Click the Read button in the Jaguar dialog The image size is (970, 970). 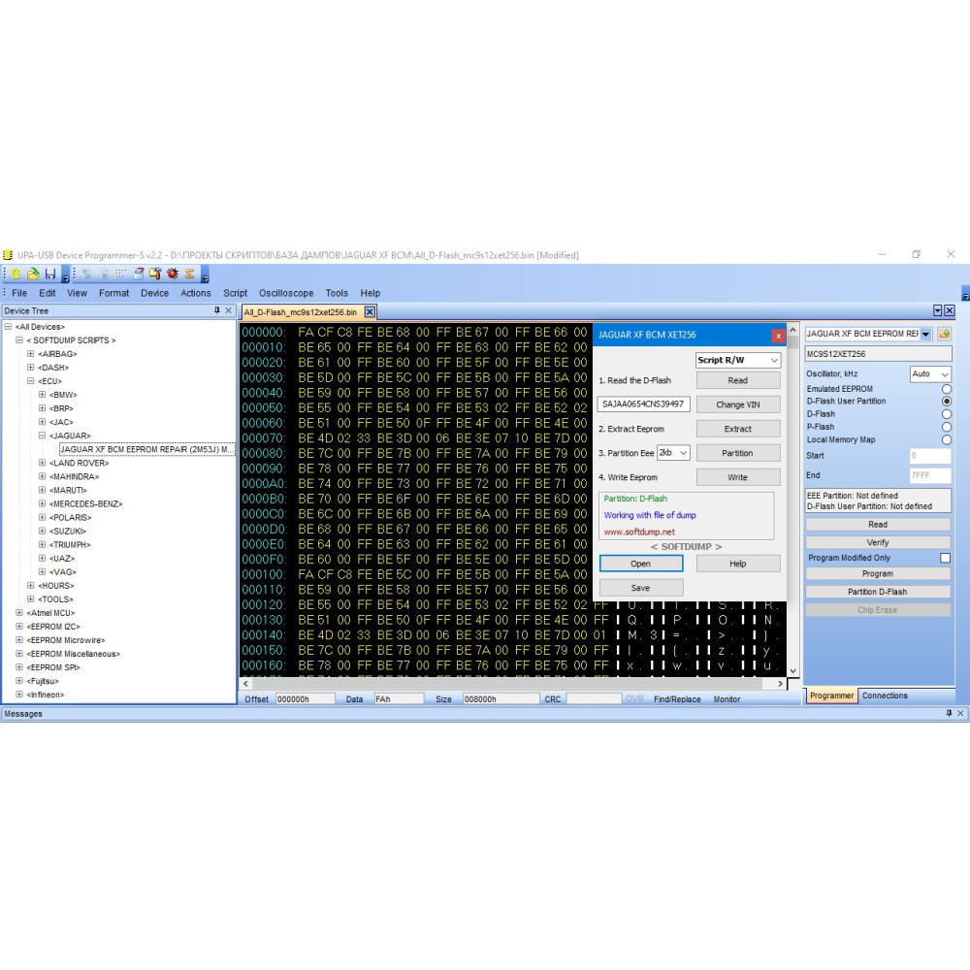(x=738, y=380)
